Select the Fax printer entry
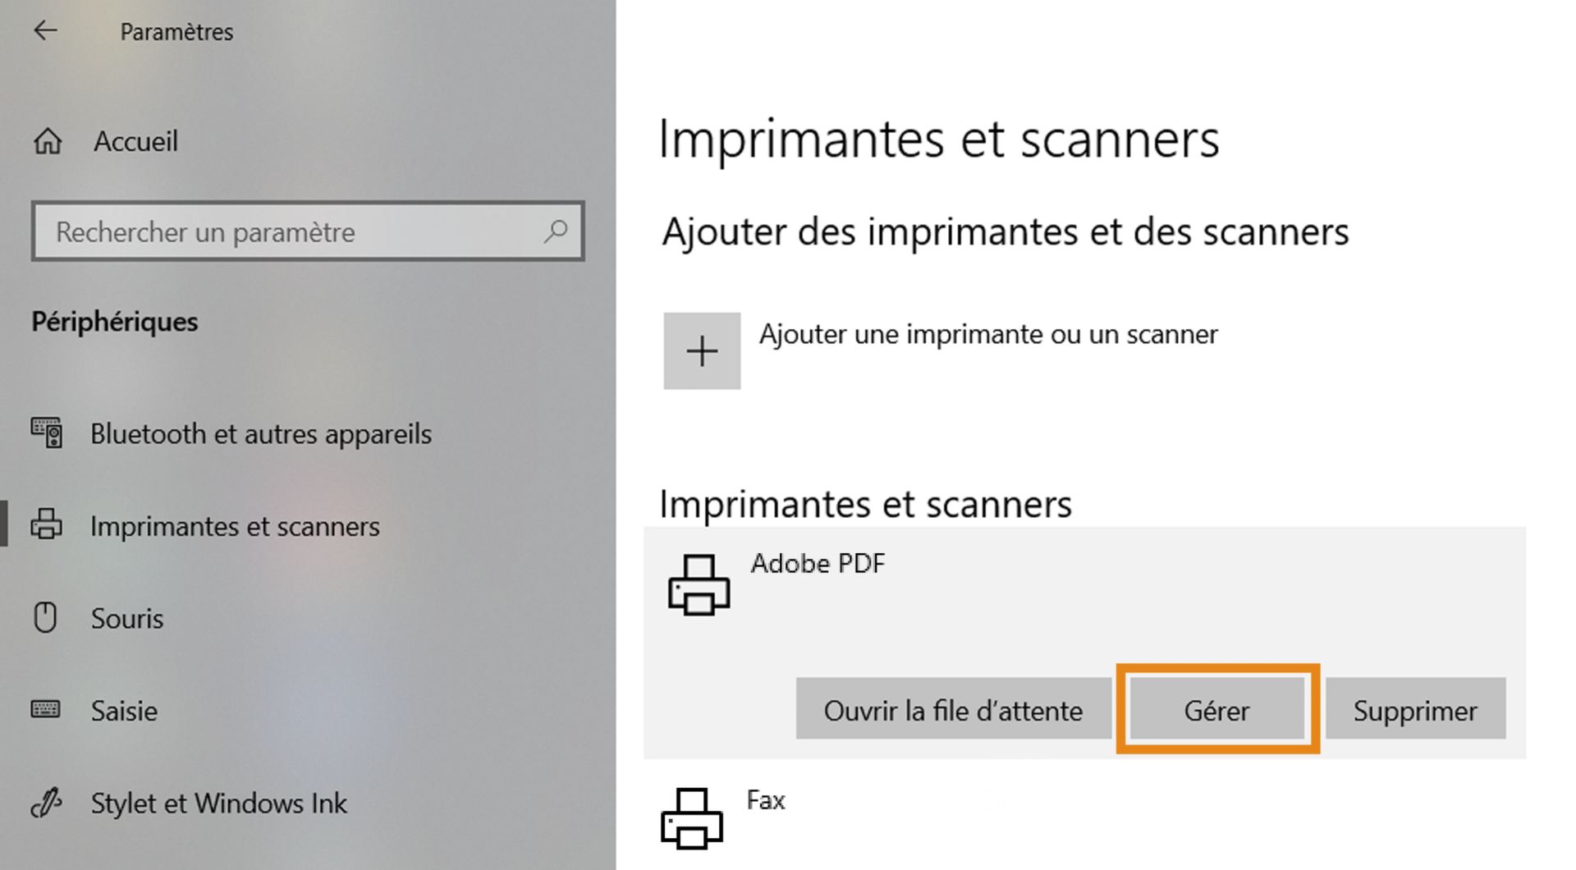 [x=765, y=800]
